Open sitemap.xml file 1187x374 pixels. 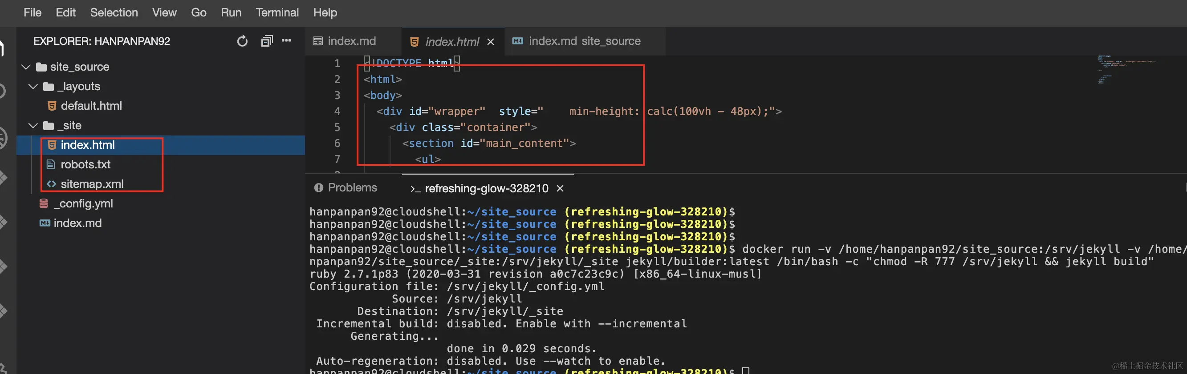92,184
